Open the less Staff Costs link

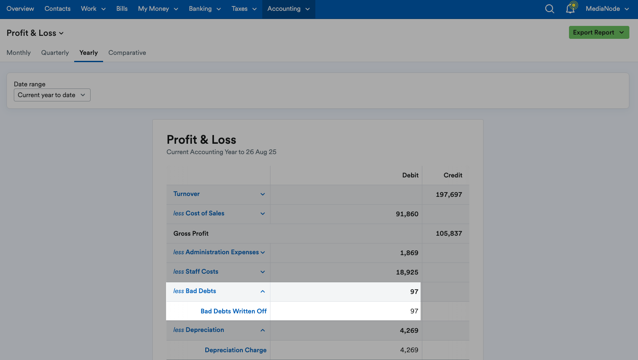click(196, 272)
